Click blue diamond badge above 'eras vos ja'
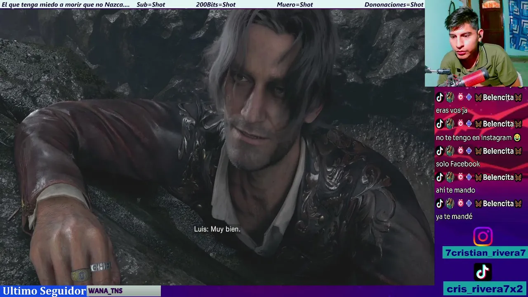 click(469, 97)
